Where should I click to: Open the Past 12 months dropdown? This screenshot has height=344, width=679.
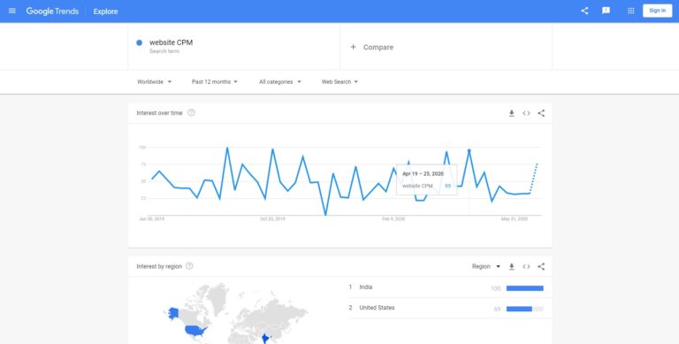pyautogui.click(x=215, y=82)
